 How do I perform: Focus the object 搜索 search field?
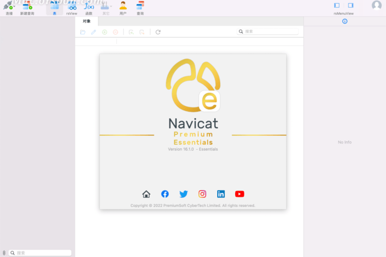click(x=268, y=31)
